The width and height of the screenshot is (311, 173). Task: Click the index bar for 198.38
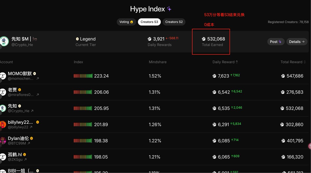click(x=83, y=141)
